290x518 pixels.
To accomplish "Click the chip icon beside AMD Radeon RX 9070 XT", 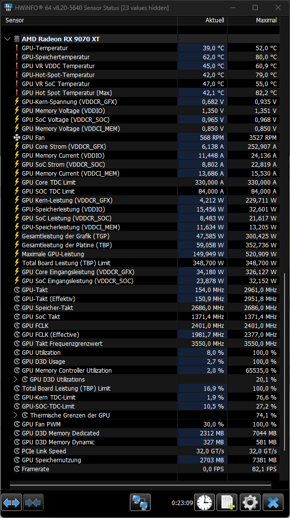I will click(x=17, y=39).
